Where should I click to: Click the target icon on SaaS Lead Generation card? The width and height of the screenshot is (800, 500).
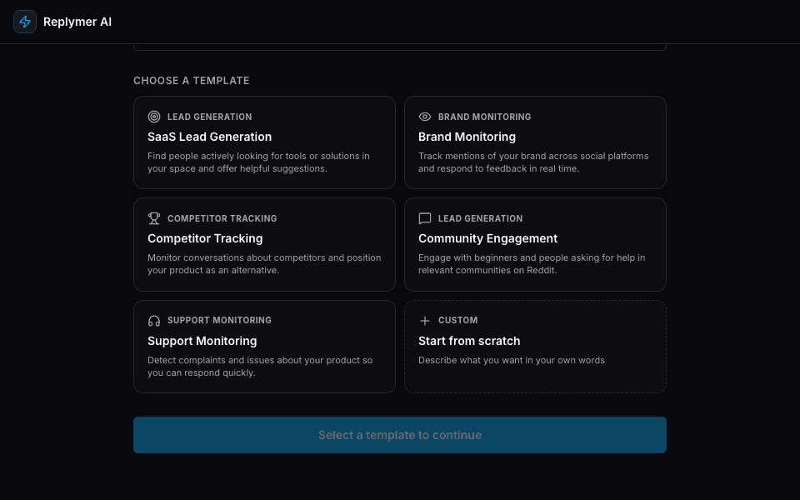click(x=154, y=117)
